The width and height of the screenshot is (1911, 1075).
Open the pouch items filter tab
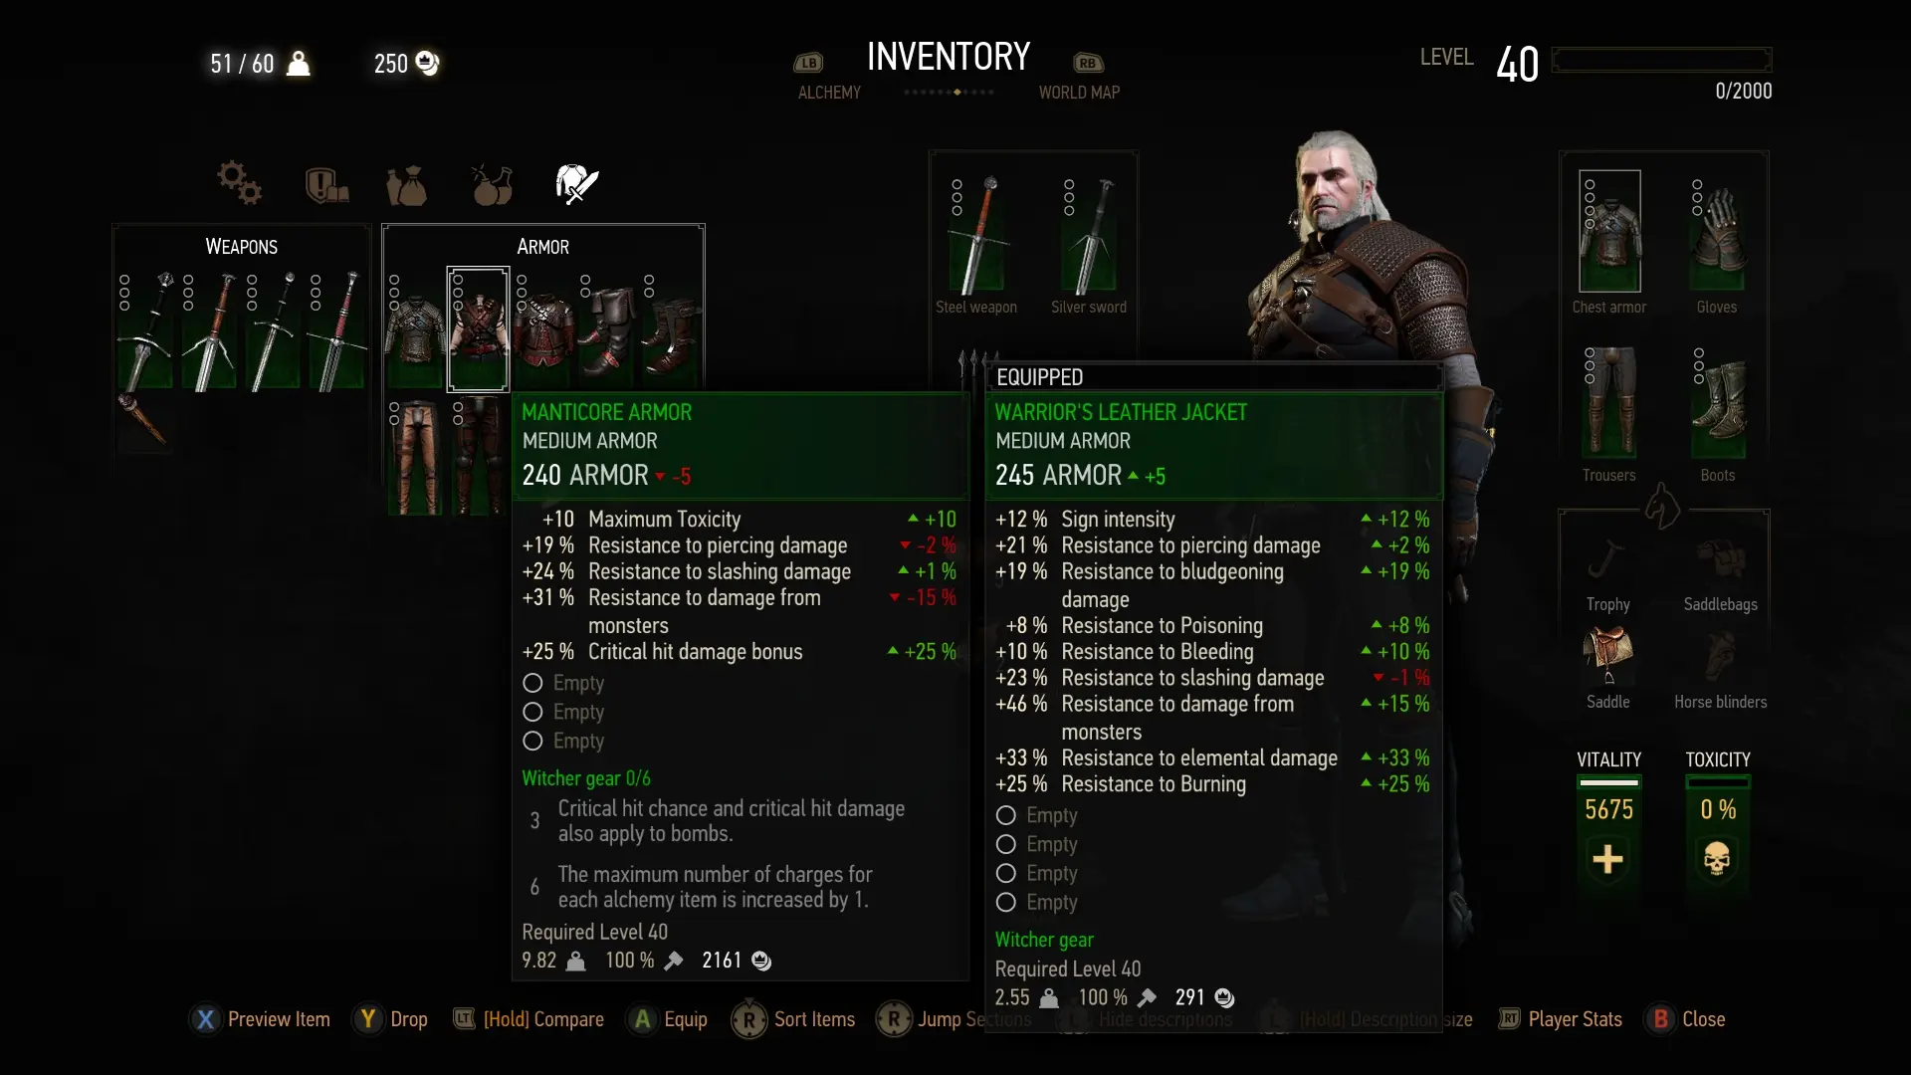(406, 184)
